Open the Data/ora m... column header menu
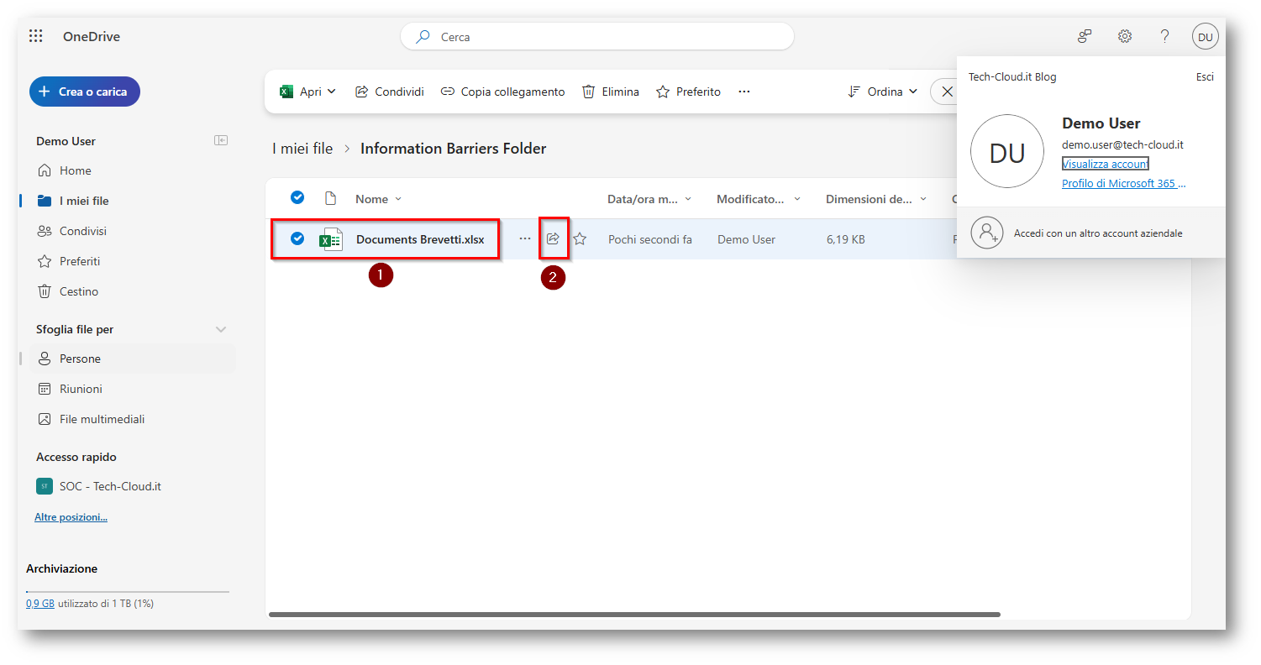The height and width of the screenshot is (665, 1261). click(x=649, y=199)
